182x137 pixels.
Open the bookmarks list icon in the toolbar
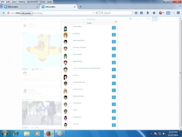pos(141,13)
